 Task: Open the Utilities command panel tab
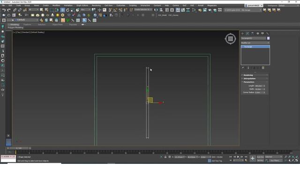click(x=268, y=33)
